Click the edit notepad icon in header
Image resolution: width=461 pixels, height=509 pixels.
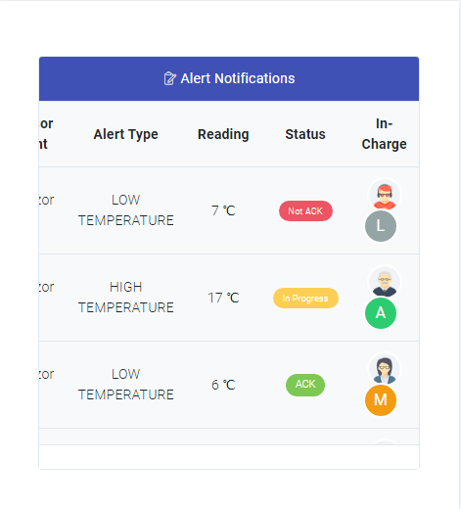(x=169, y=78)
